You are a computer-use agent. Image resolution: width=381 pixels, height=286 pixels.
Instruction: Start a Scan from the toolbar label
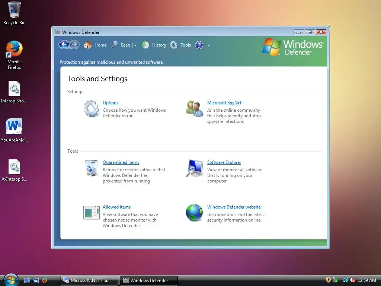coord(125,45)
